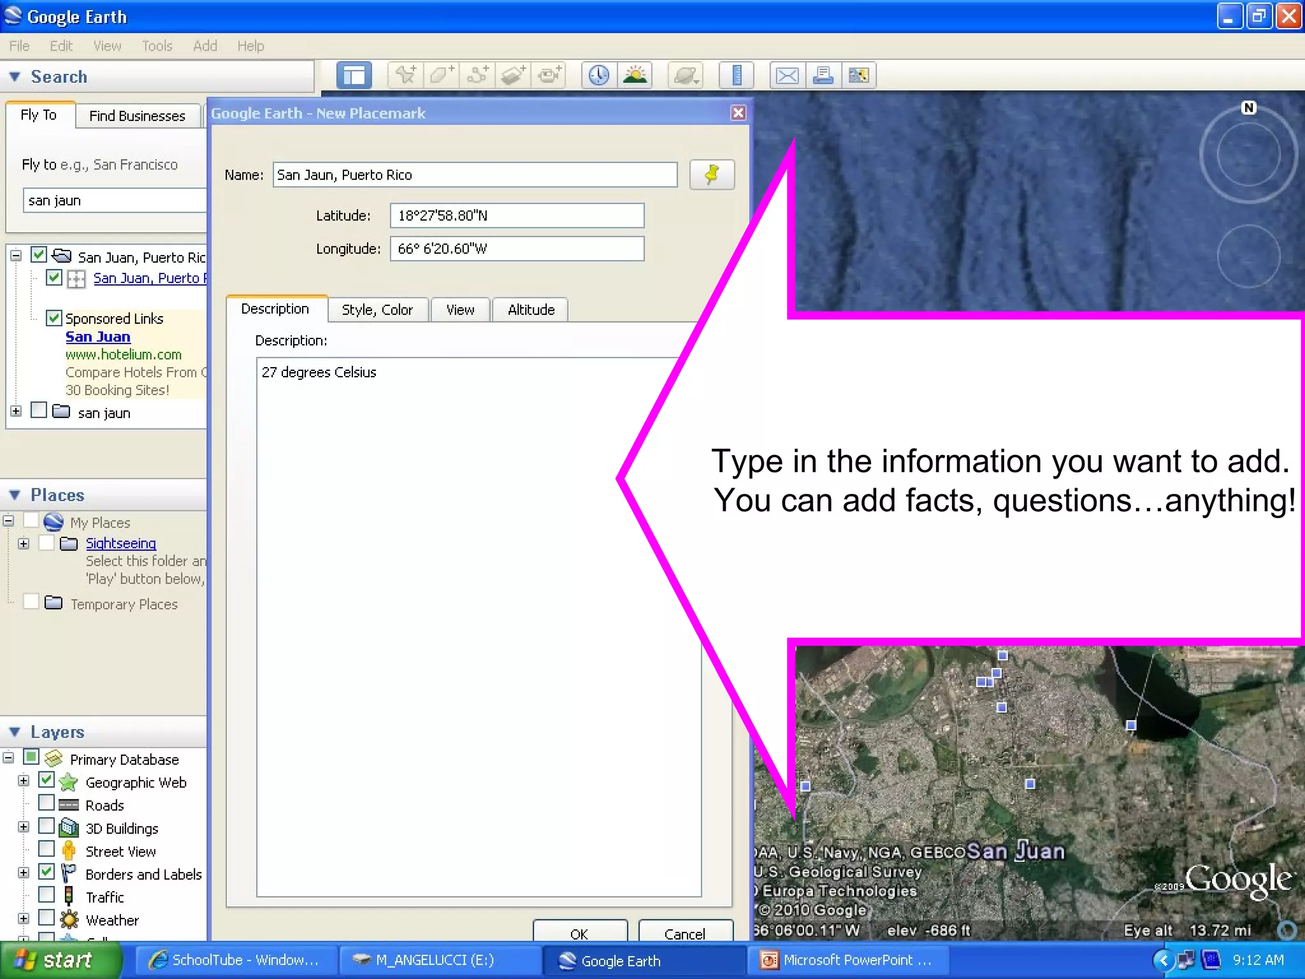Collapse the Places panel triangle
This screenshot has width=1305, height=979.
pyautogui.click(x=15, y=495)
